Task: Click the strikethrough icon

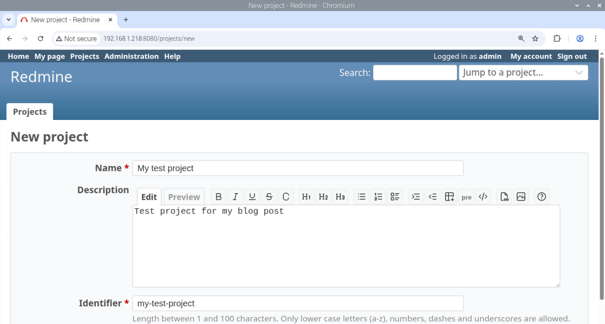Action: 269,196
